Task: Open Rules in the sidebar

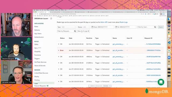Action: [36, 26]
